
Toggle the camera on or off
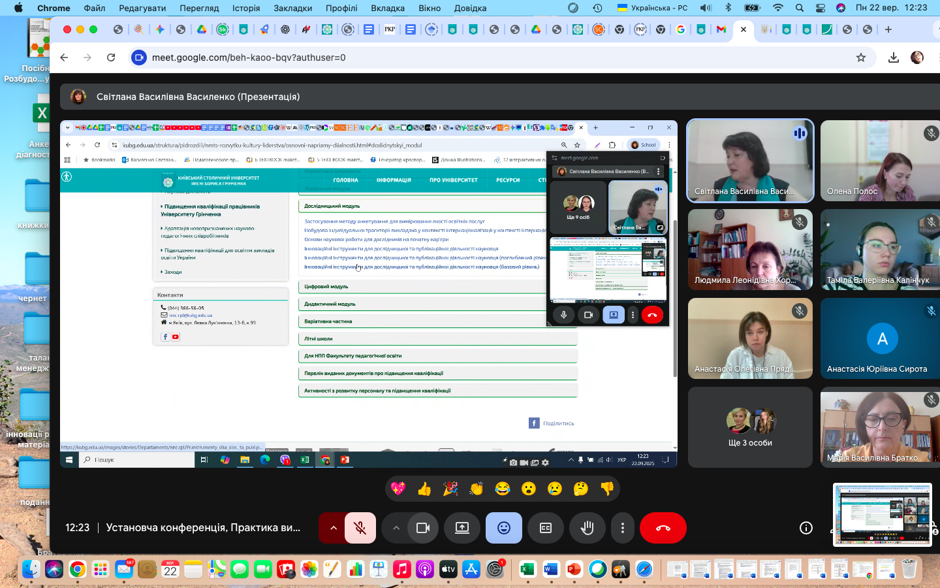coord(423,528)
